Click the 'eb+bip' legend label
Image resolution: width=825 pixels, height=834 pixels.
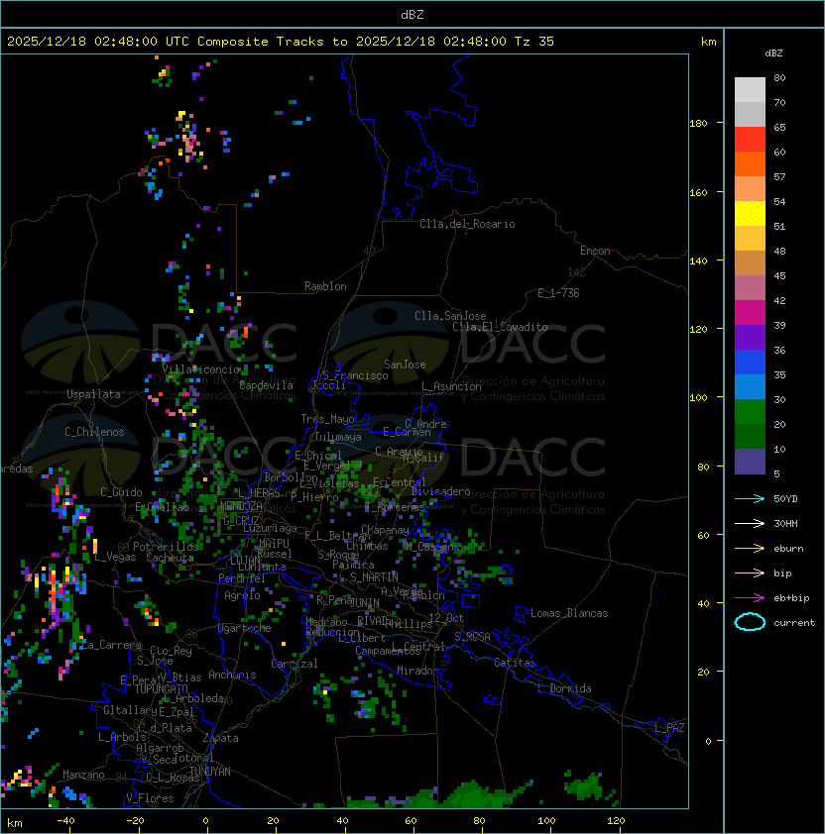791,598
